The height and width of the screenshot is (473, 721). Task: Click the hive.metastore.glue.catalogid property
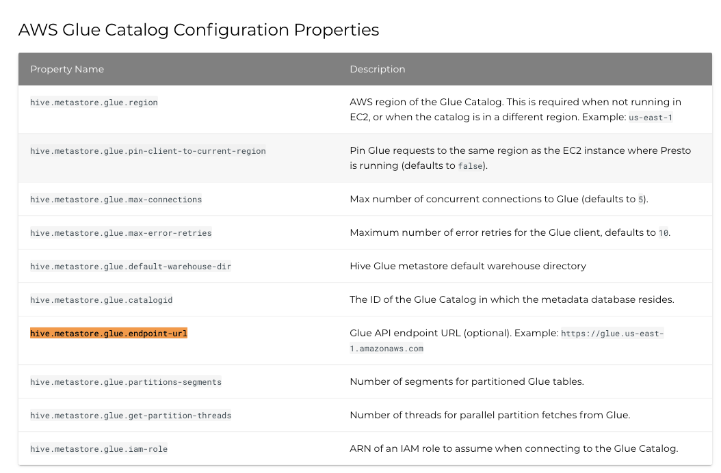96,300
